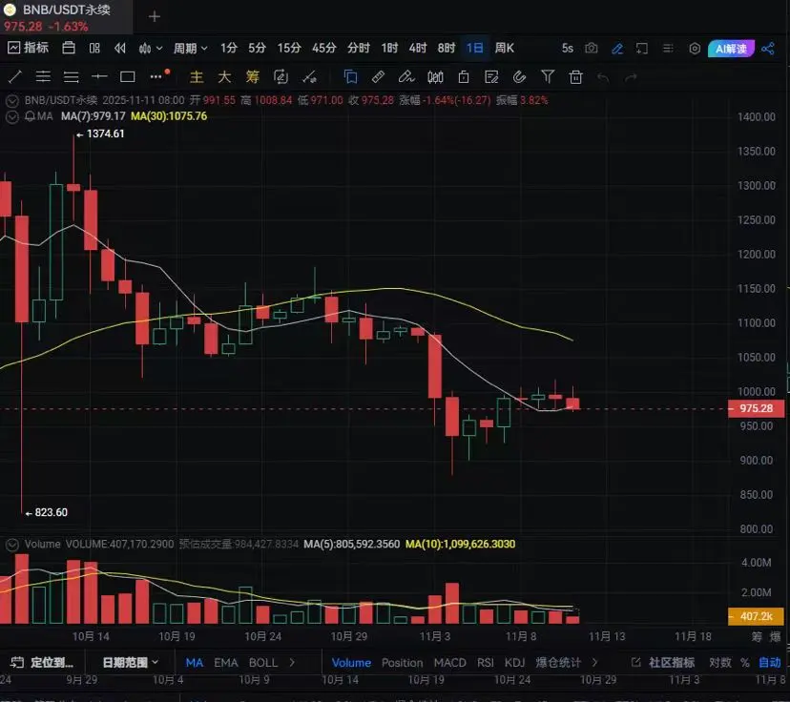Select the BOLL main indicator

tap(263, 663)
